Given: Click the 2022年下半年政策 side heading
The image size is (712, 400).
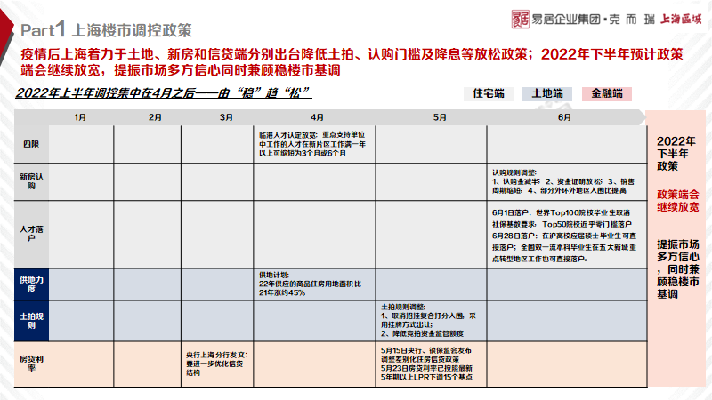Looking at the screenshot, I should pyautogui.click(x=676, y=154).
